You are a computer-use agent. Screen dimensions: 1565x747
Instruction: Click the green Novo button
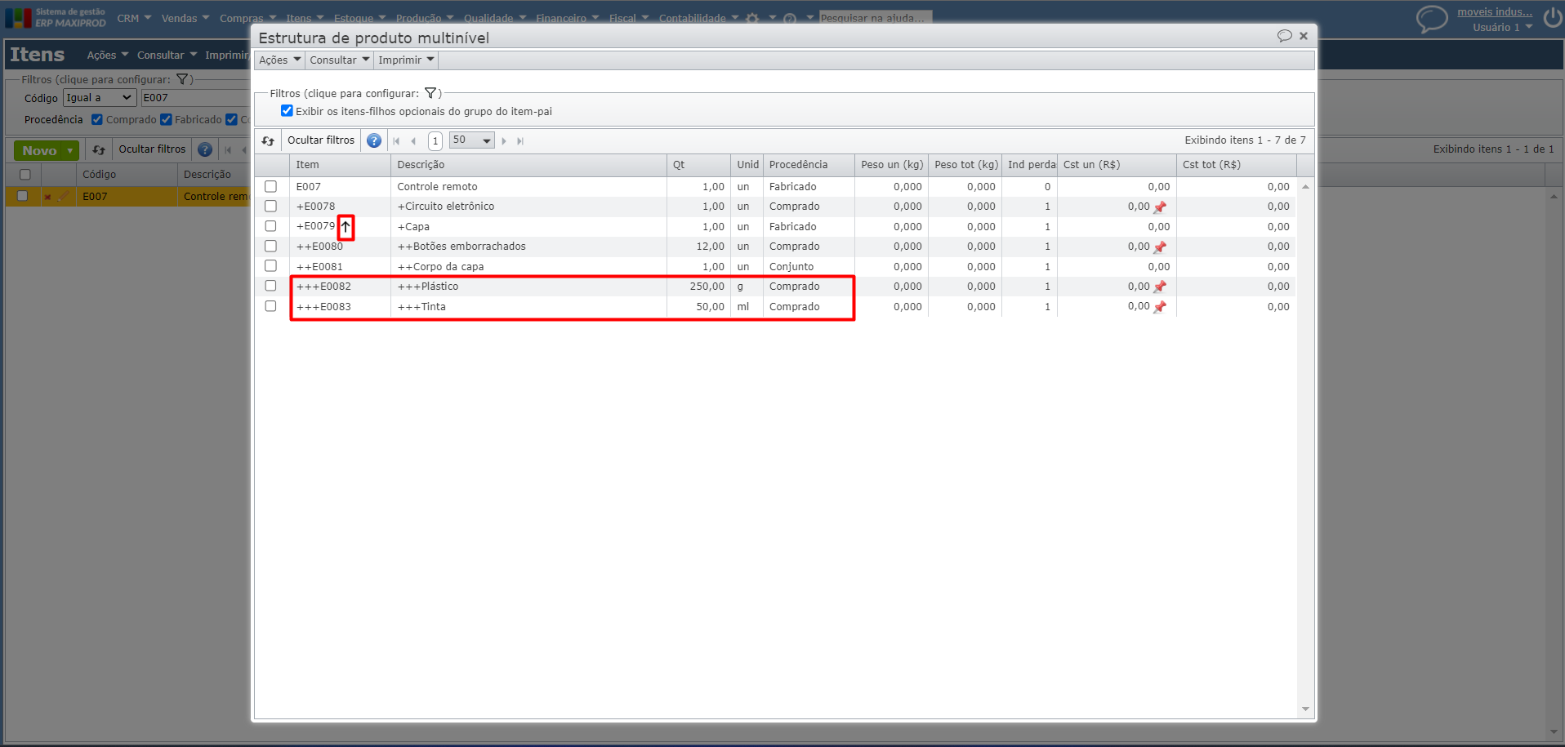click(39, 151)
